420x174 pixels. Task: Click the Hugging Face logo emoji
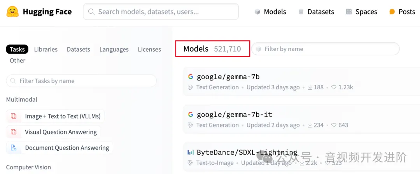[12, 12]
